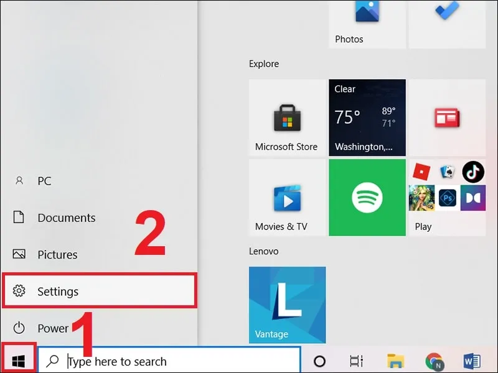This screenshot has width=498, height=373.
Task: Open Documents from the Start menu
Action: [67, 218]
